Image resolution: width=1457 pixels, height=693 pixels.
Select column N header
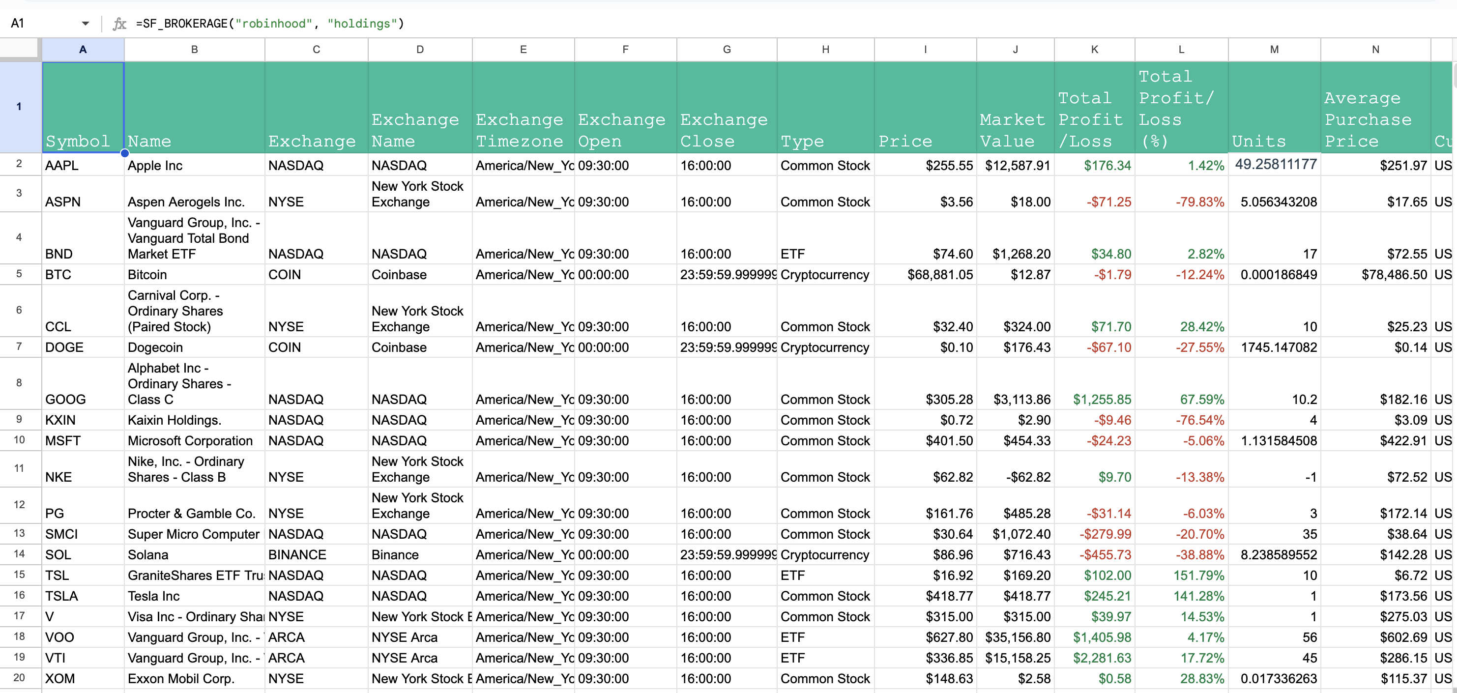point(1375,49)
